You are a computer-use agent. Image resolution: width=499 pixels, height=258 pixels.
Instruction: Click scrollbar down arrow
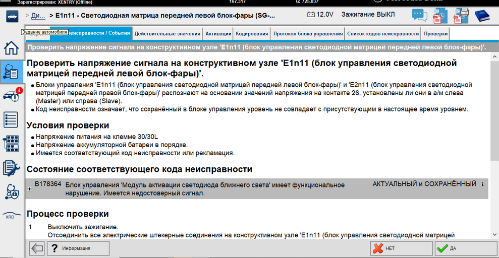point(495,235)
